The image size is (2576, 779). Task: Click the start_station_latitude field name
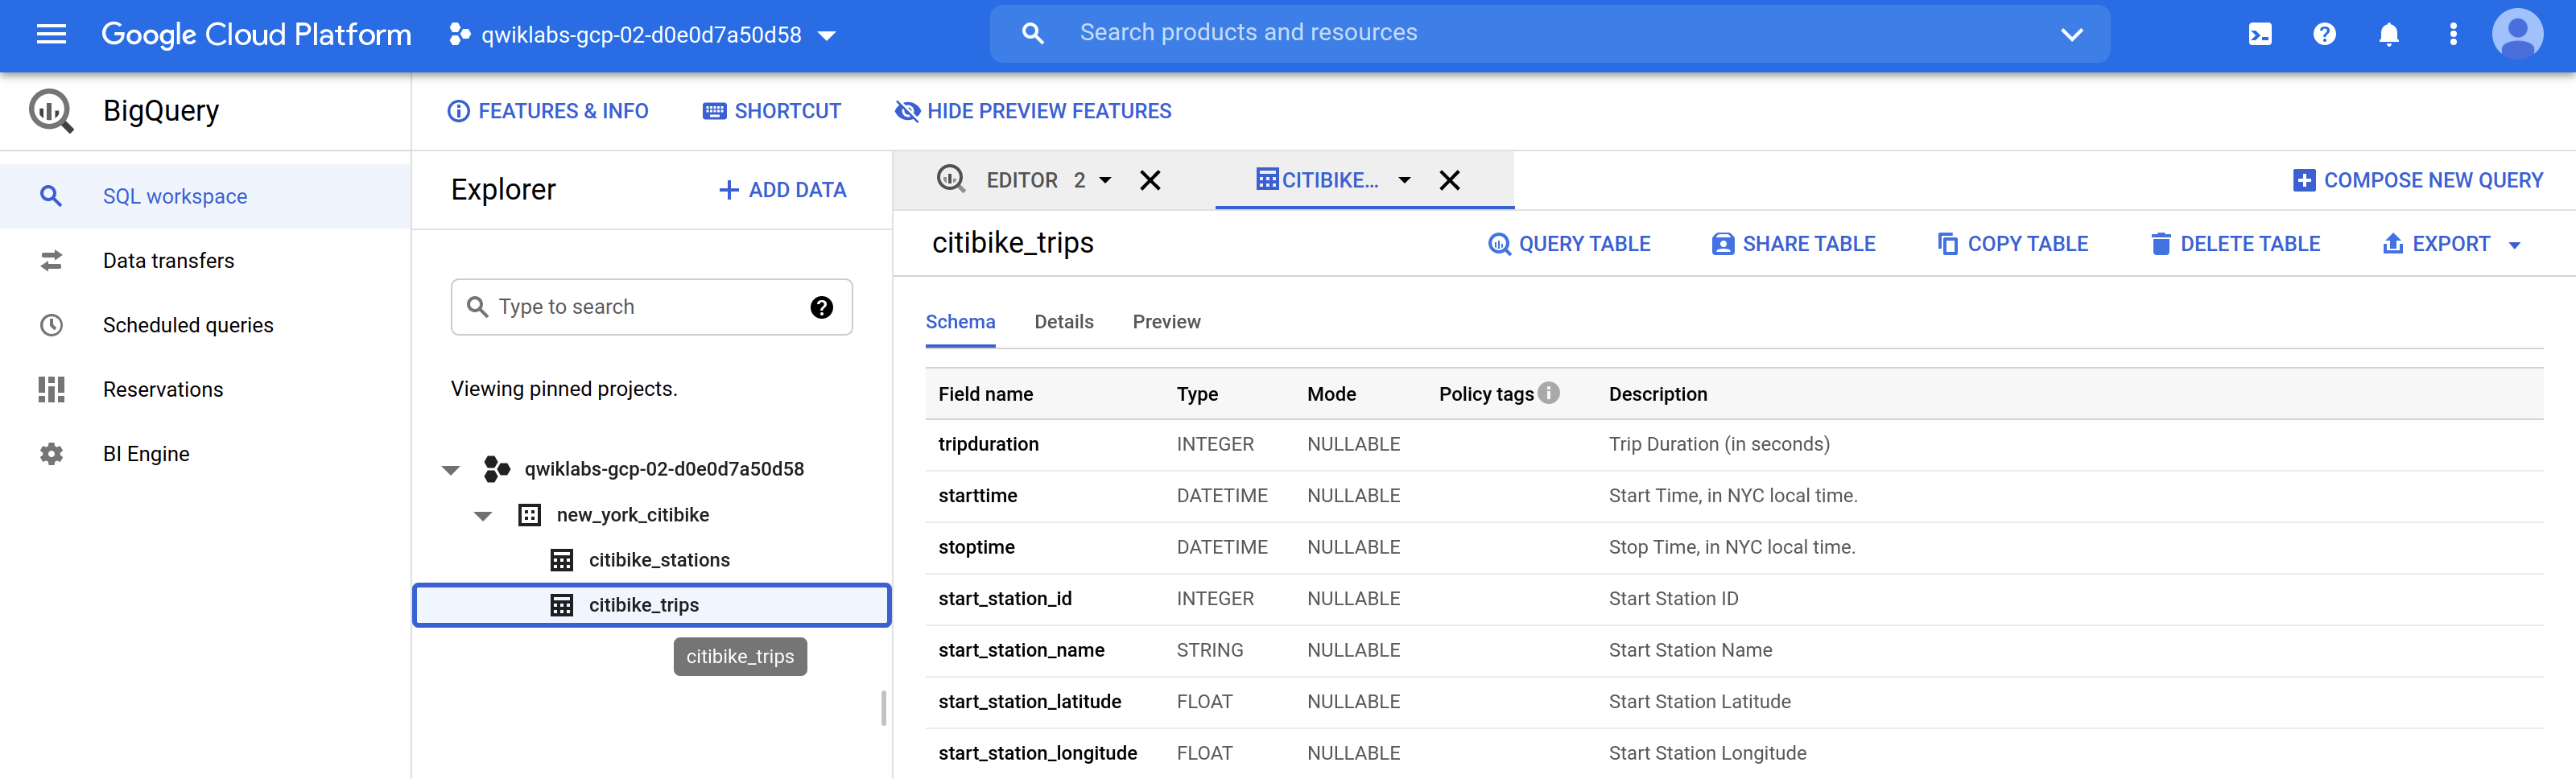click(1029, 702)
